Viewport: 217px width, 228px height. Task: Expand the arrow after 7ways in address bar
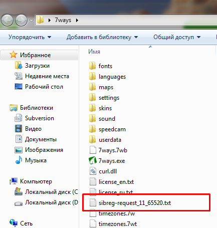click(77, 20)
